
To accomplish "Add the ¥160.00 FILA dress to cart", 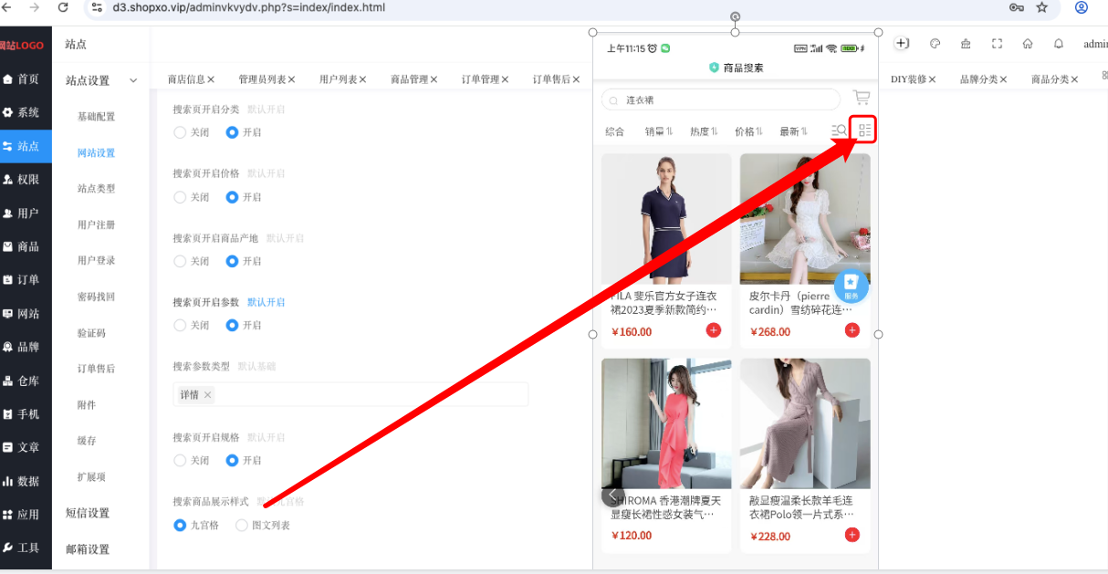I will (x=714, y=330).
